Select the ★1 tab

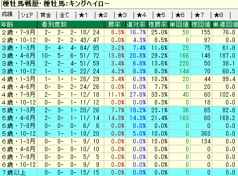point(85,15)
